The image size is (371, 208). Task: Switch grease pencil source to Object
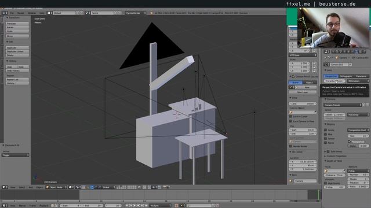(310, 83)
